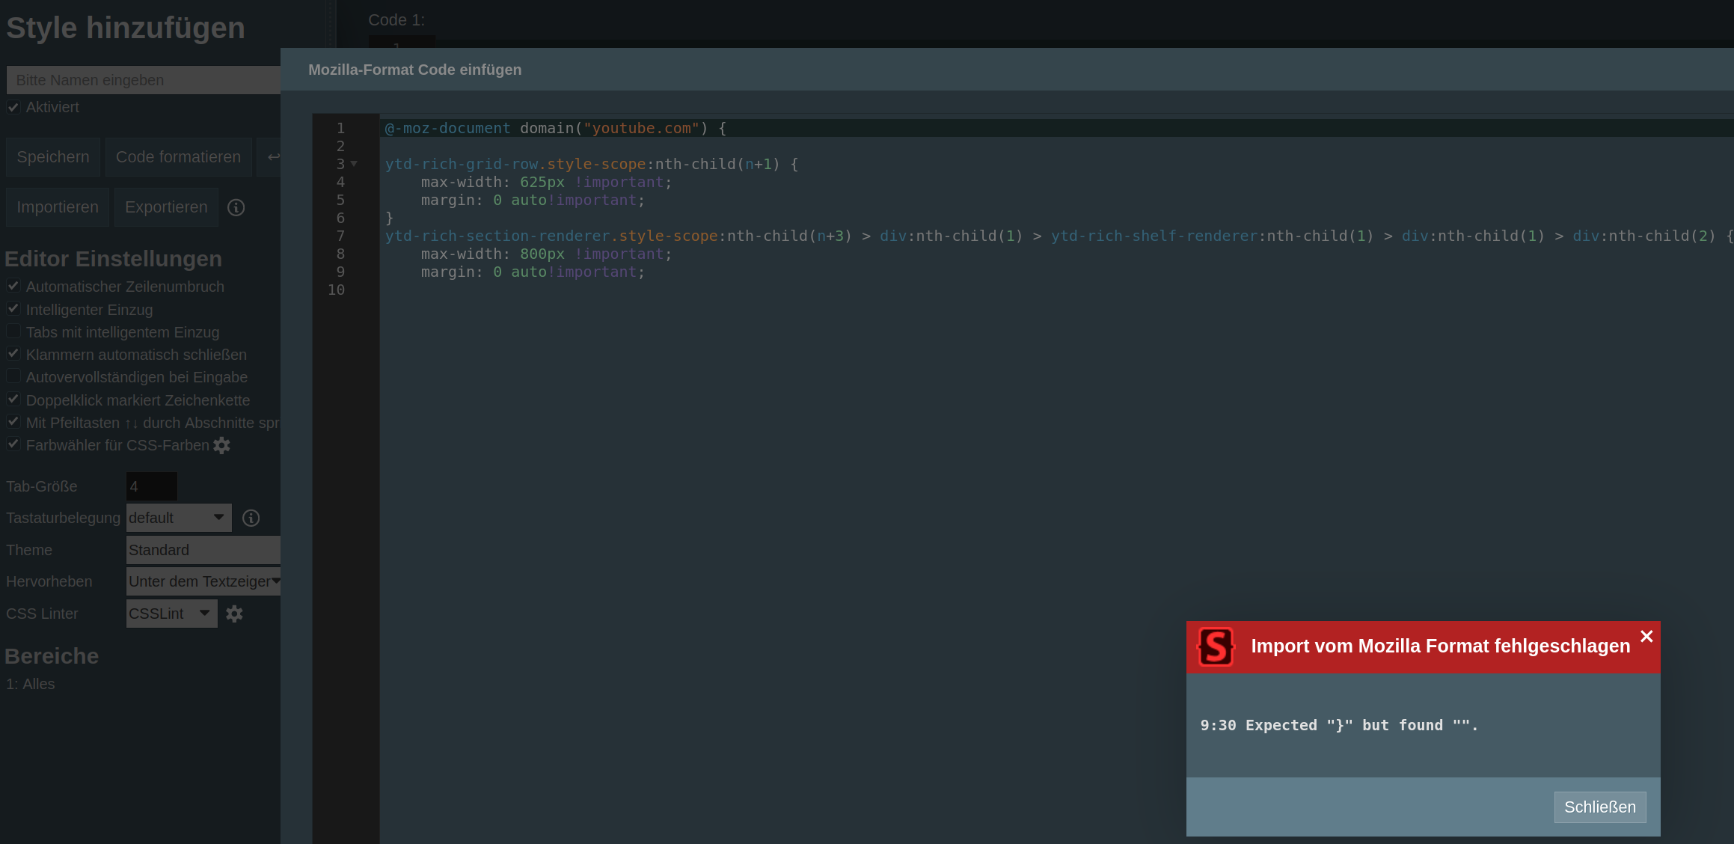
Task: Enable Autovervollständigen bei Eingabe checkbox
Action: pyautogui.click(x=13, y=376)
